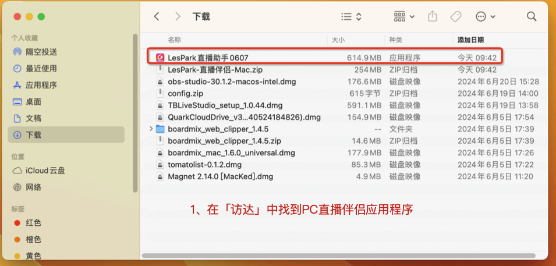Click the 615 字节 size cell

point(365,93)
